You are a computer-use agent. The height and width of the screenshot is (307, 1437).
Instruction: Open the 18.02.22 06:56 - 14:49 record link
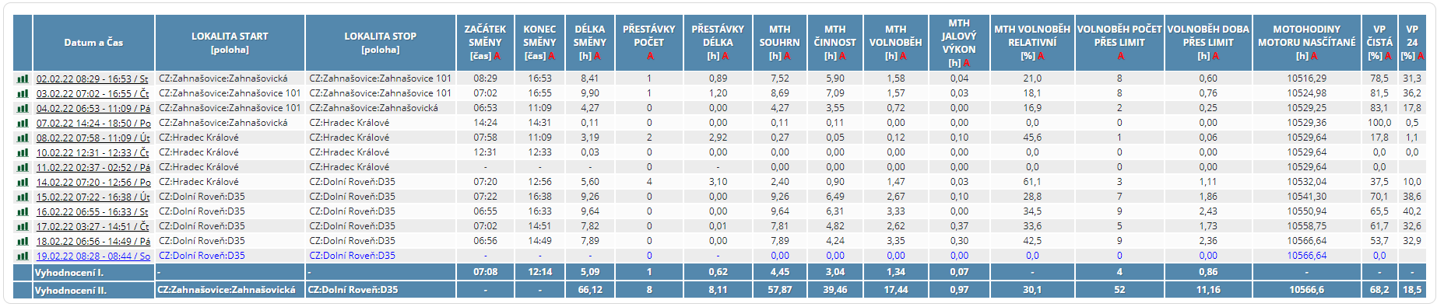coord(93,241)
